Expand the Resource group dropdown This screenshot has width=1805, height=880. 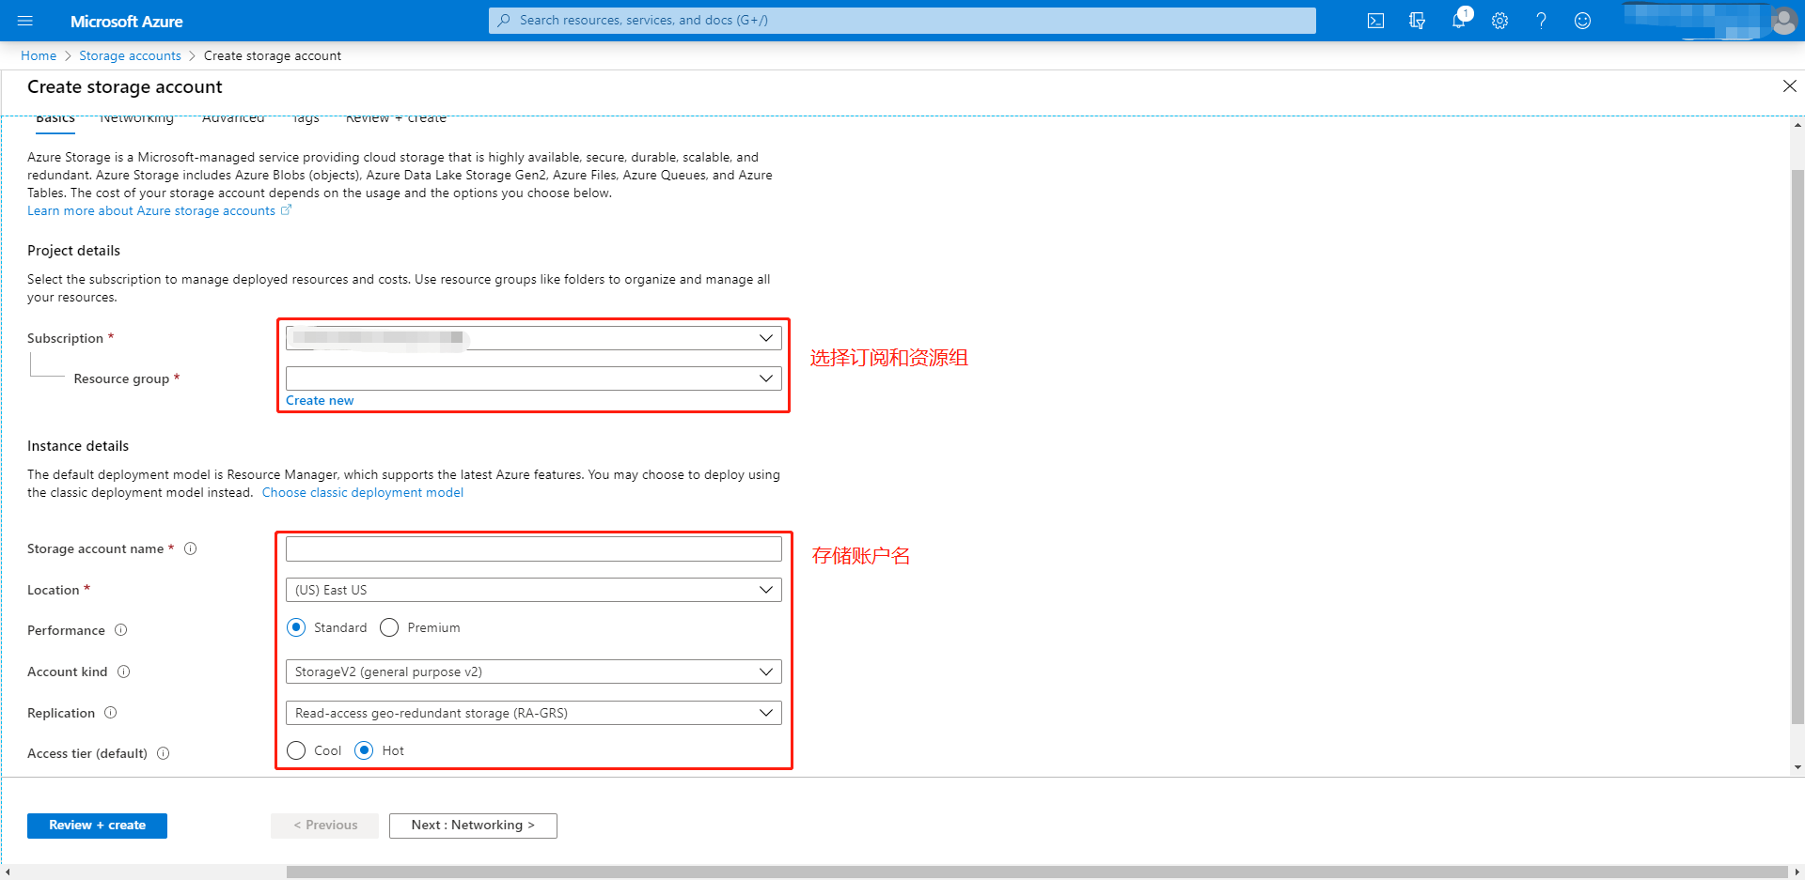click(533, 378)
